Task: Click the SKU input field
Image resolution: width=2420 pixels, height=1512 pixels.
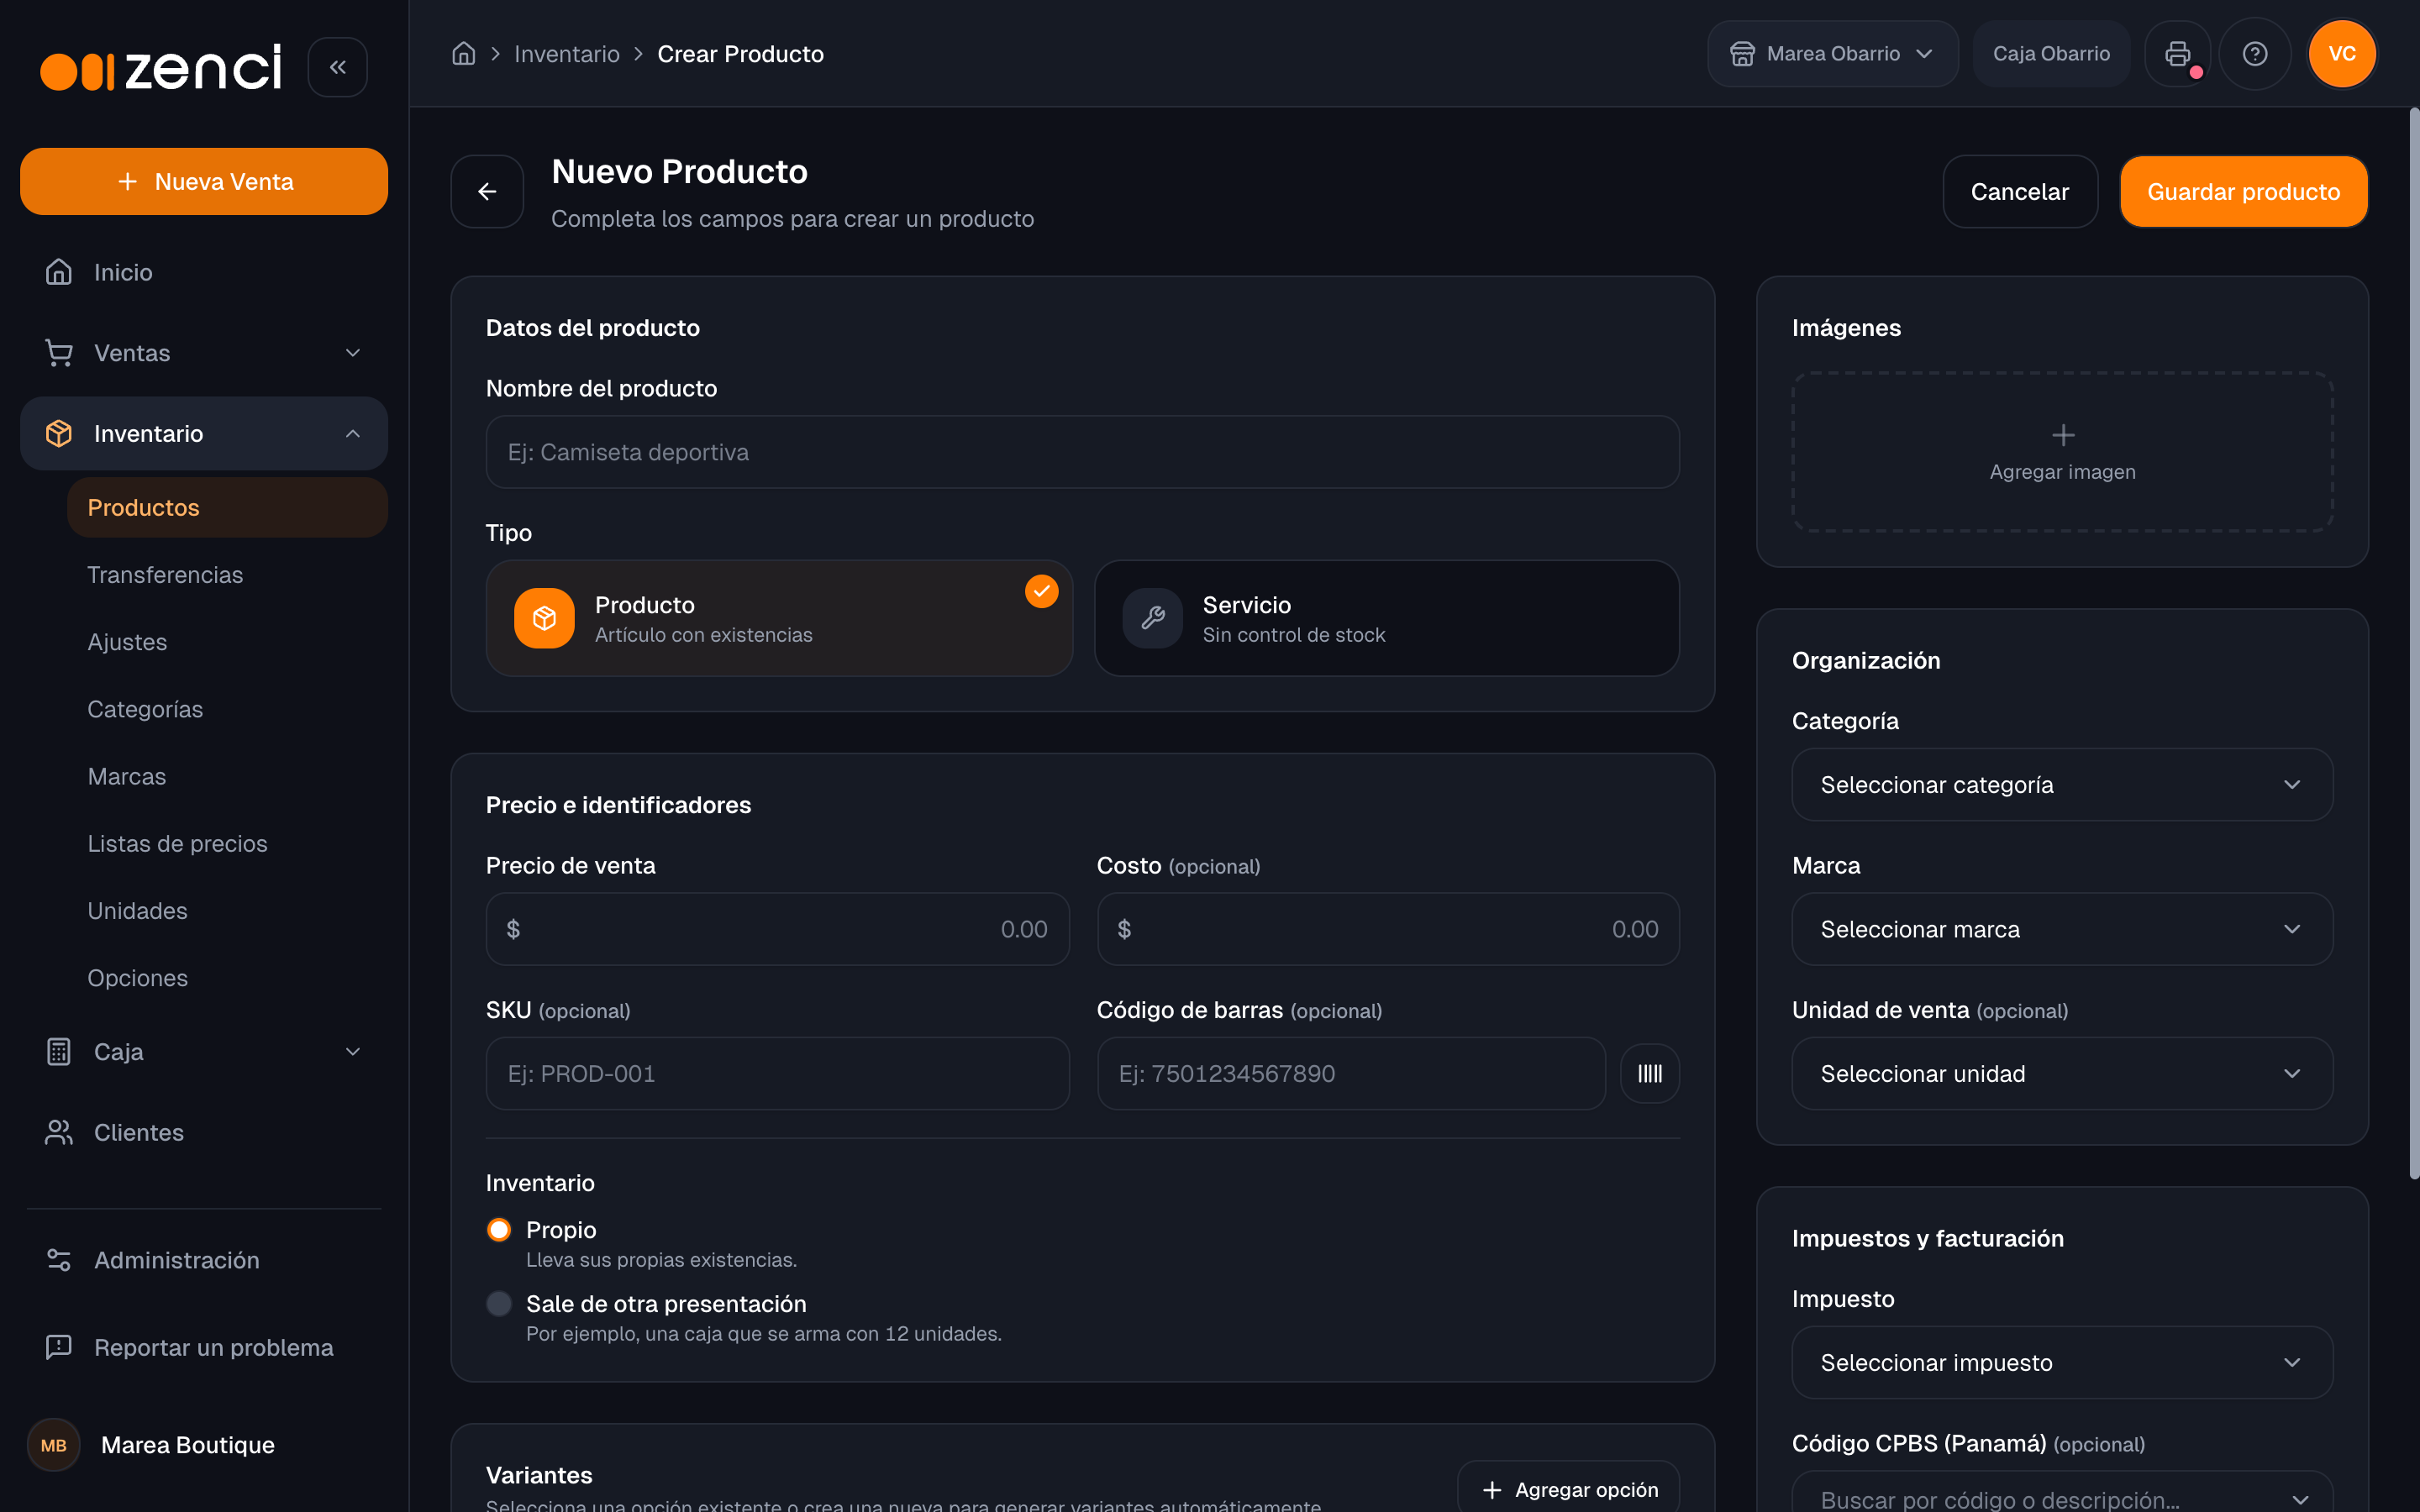Action: tap(777, 1073)
